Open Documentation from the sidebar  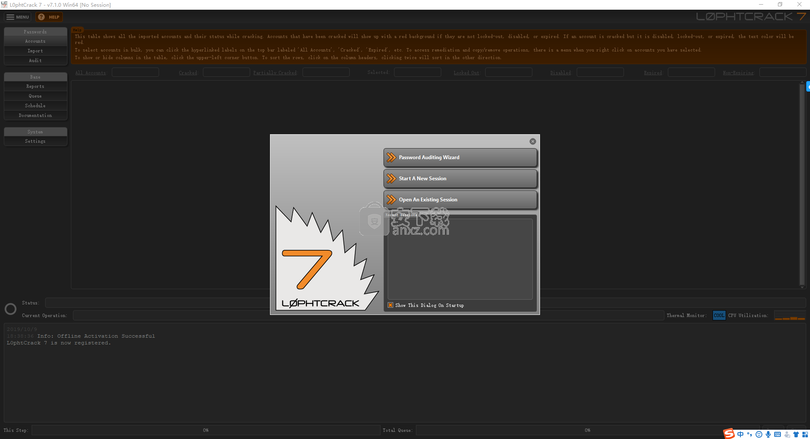(x=35, y=116)
